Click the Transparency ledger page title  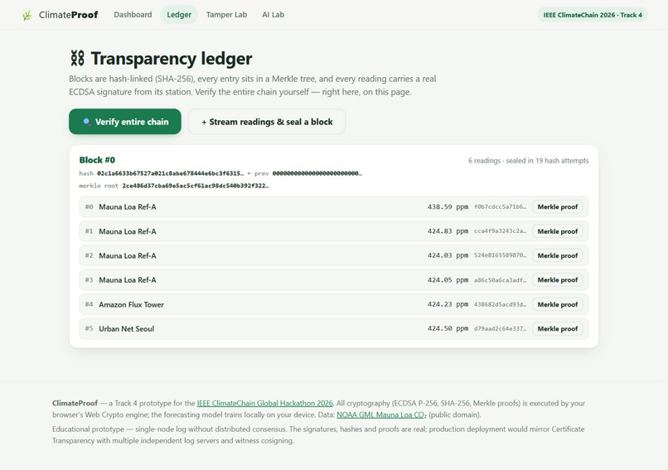[x=172, y=58]
